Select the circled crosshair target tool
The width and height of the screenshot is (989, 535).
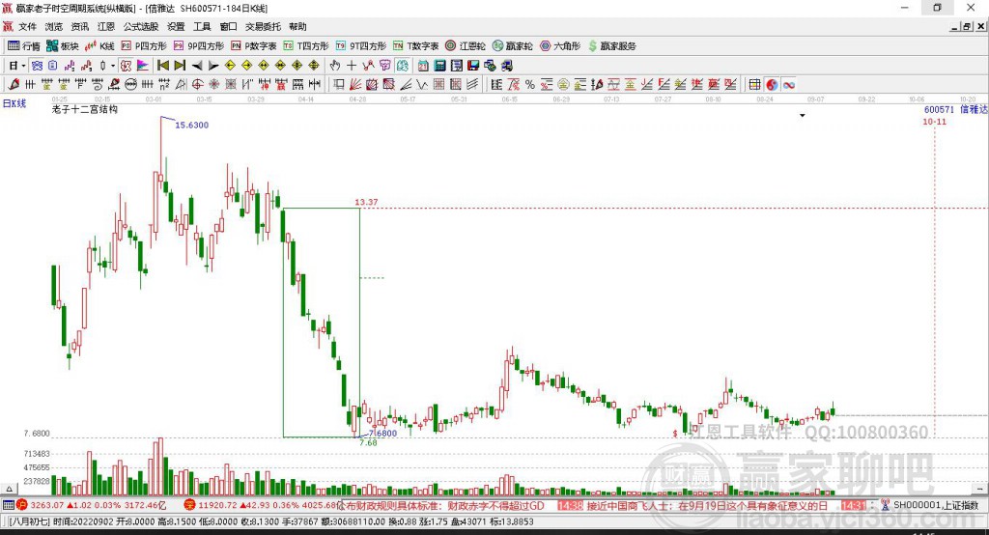(x=197, y=85)
